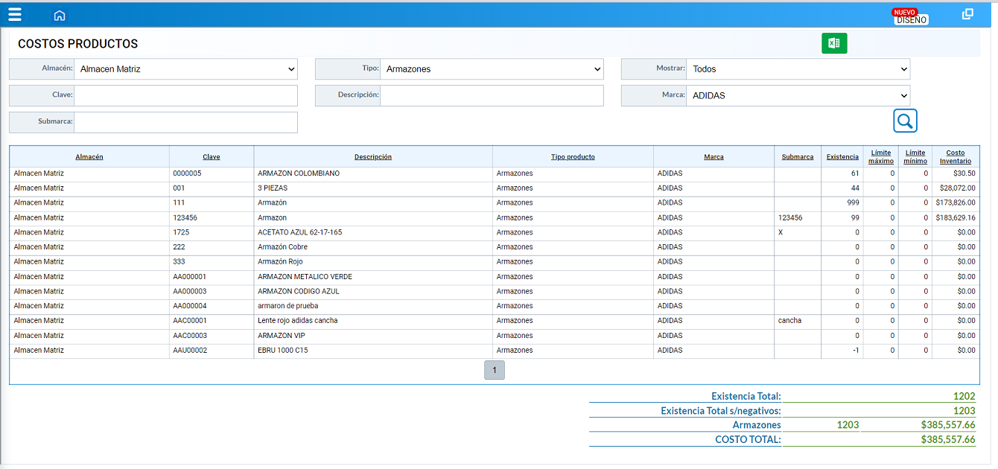This screenshot has width=998, height=469.
Task: Click clave AAU00002 cell
Action: 190,351
